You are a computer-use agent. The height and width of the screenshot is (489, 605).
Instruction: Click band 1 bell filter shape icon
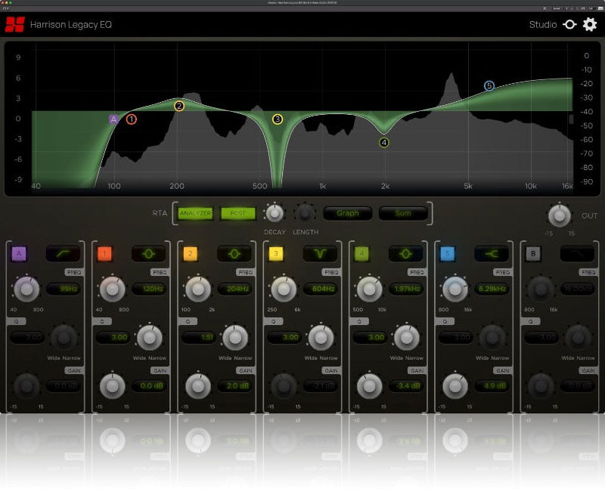tap(149, 254)
